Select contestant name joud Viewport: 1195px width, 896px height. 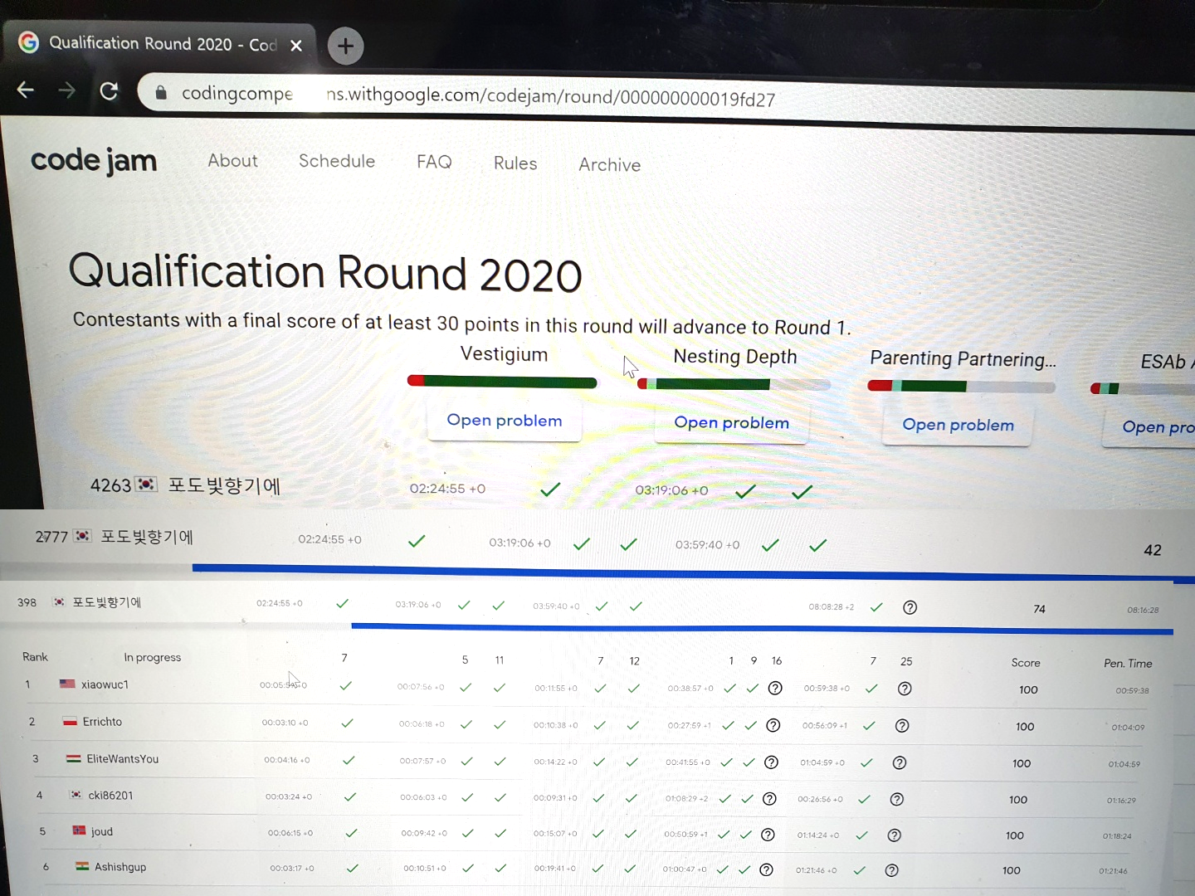click(102, 831)
